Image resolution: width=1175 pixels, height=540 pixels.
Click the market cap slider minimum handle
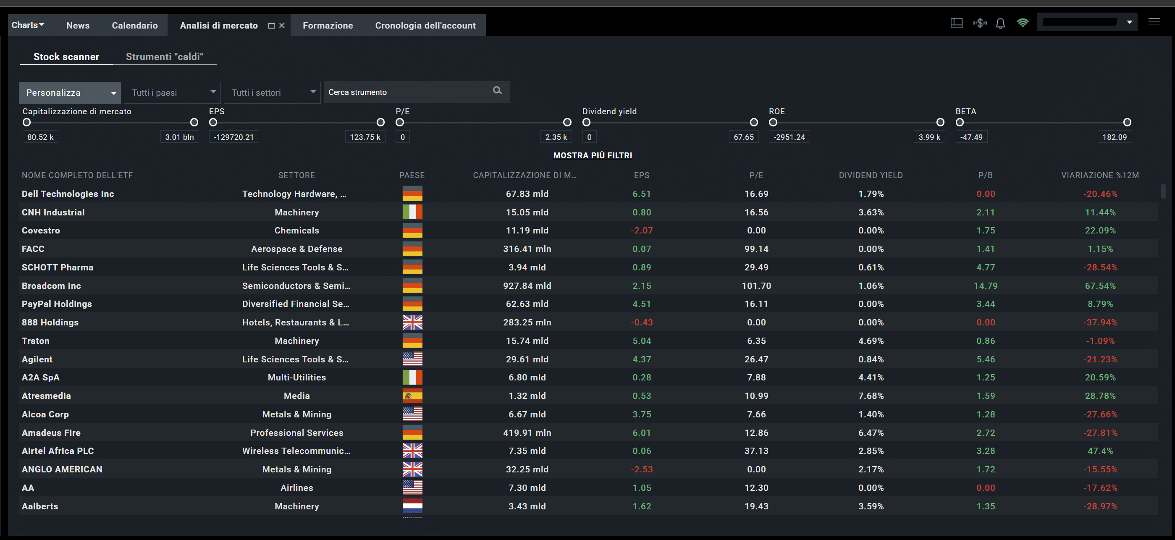[x=27, y=122]
